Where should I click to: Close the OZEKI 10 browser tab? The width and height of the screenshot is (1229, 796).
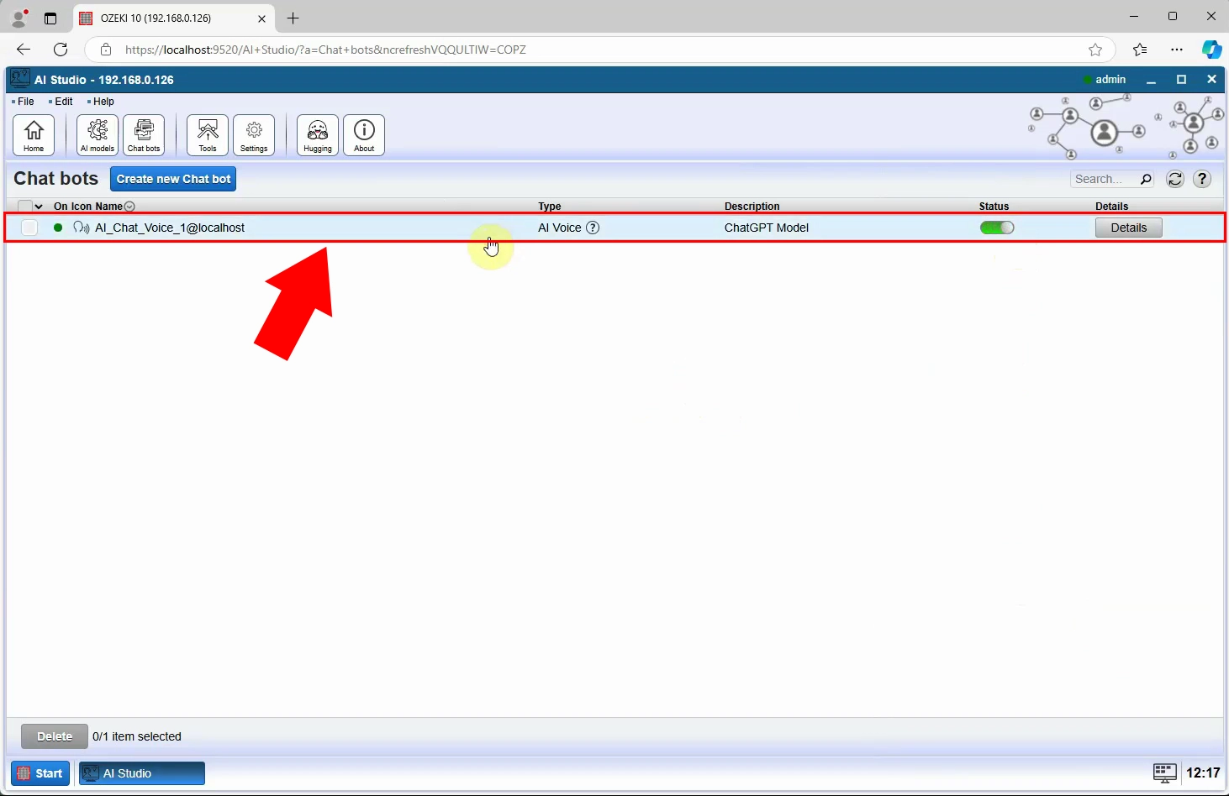(x=261, y=18)
